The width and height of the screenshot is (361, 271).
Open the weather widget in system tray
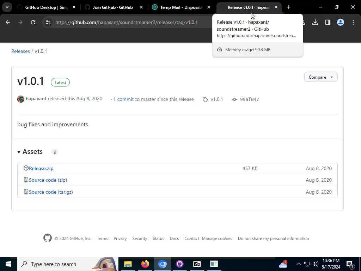[283, 264]
